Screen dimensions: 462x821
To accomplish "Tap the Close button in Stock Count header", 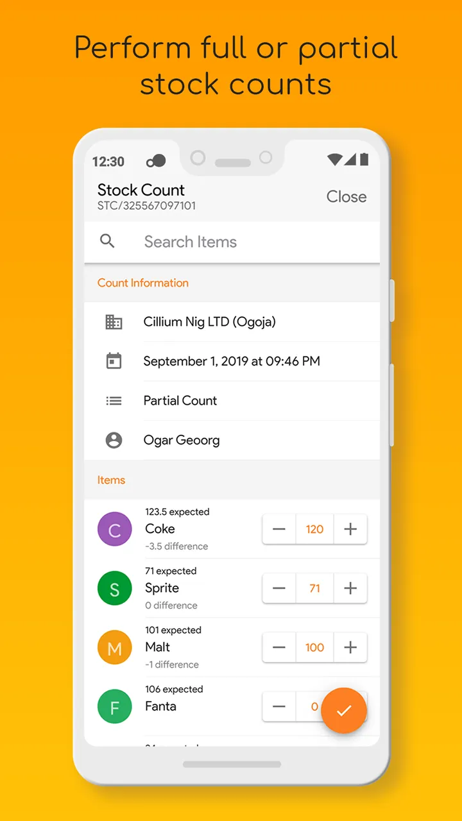I will (346, 197).
